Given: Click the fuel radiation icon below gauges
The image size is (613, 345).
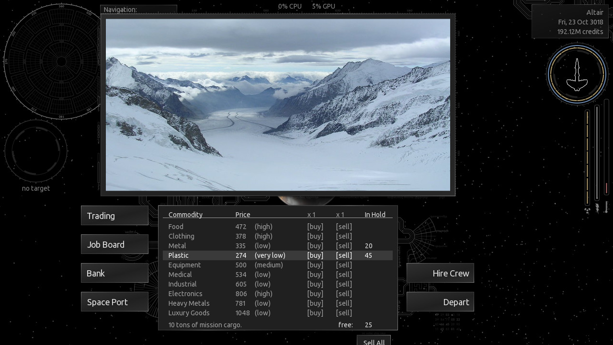Looking at the screenshot, I should (x=588, y=210).
